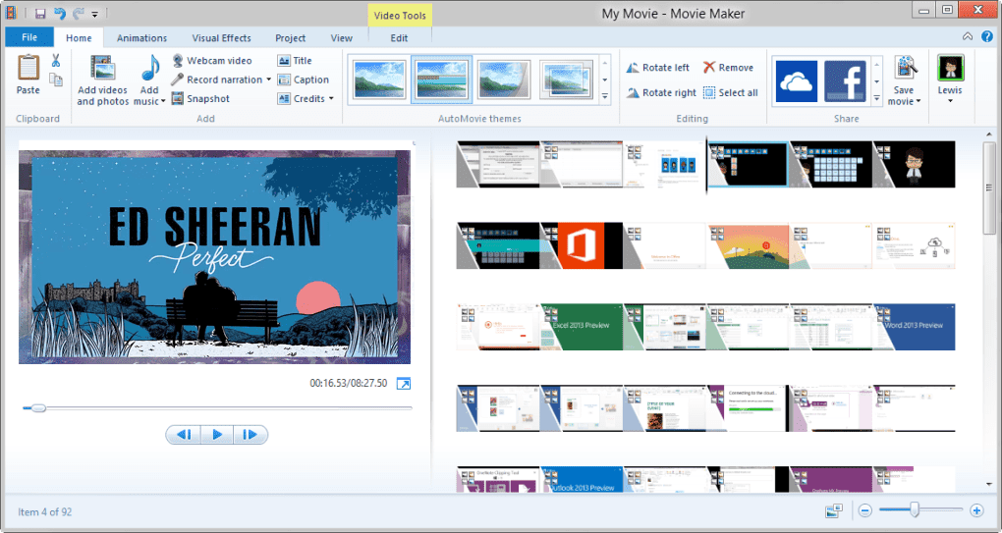The height and width of the screenshot is (533, 1002).
Task: Share movie to Facebook
Action: pyautogui.click(x=845, y=81)
